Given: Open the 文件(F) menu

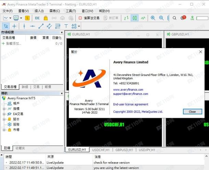Looking at the screenshot, I should 8,11.
